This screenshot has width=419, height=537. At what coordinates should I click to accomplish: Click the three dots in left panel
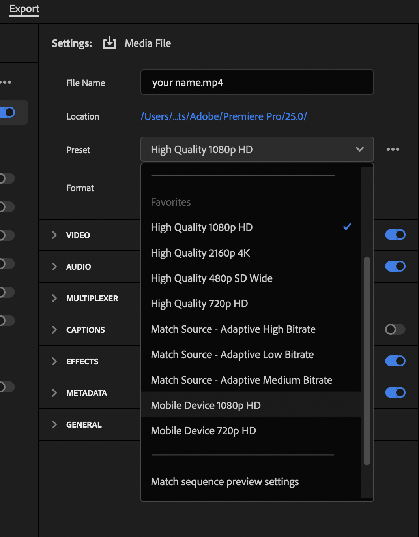click(x=6, y=82)
